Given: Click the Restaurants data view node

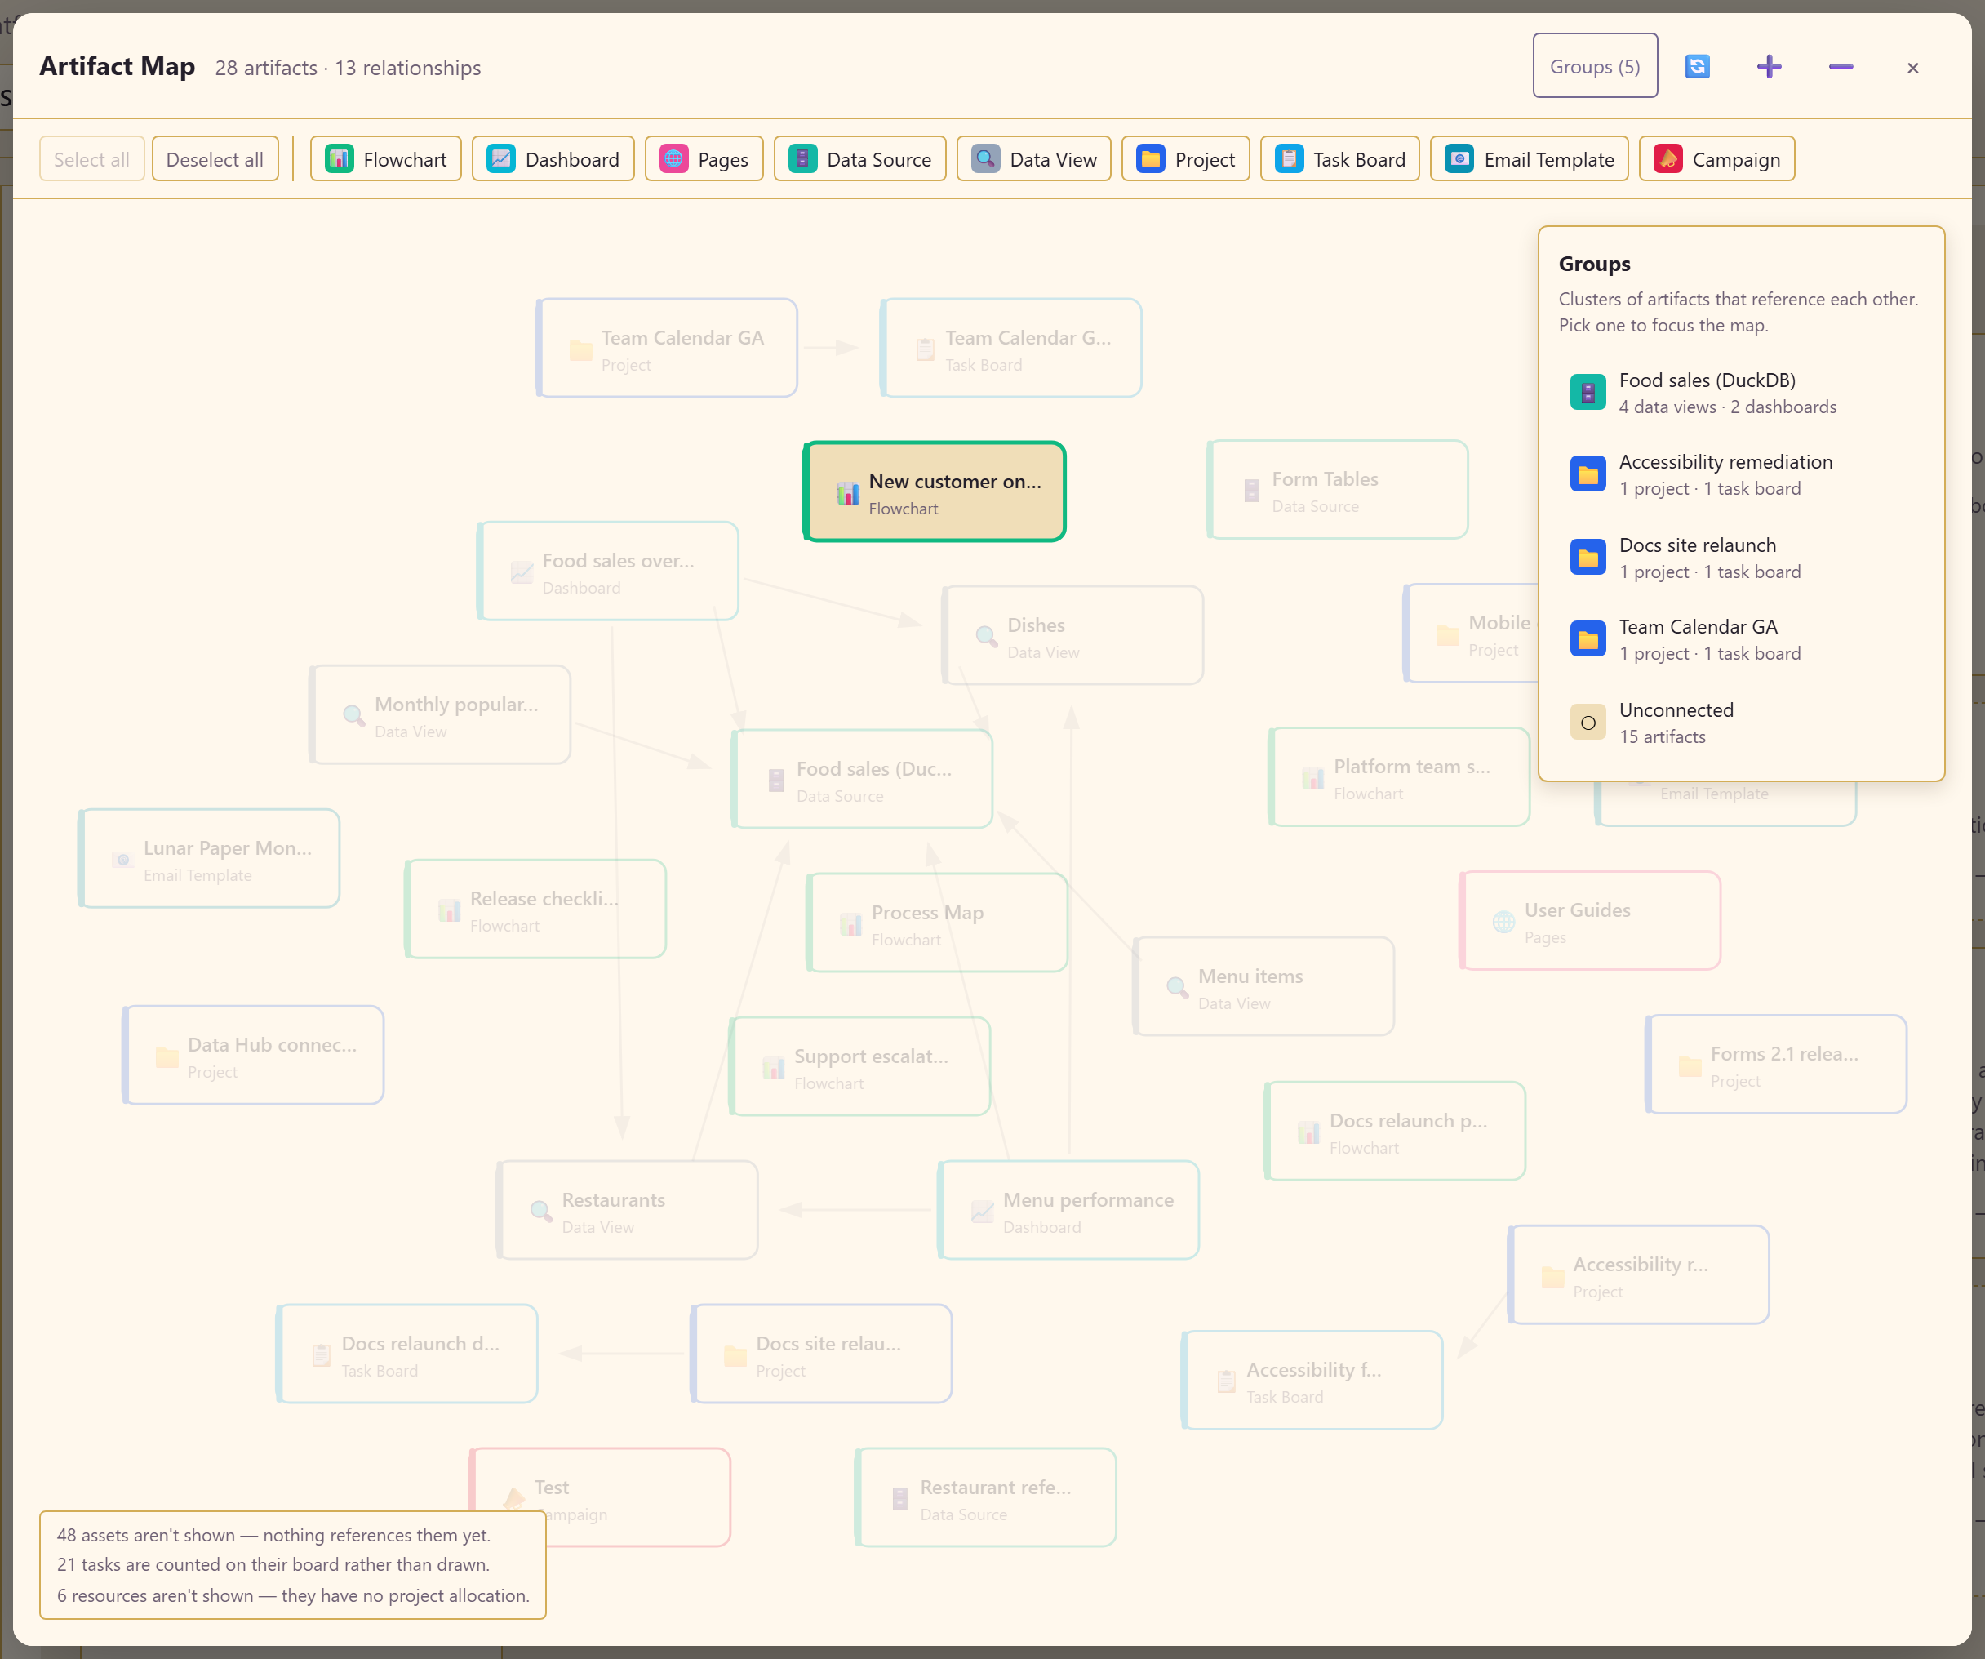Looking at the screenshot, I should point(628,1210).
